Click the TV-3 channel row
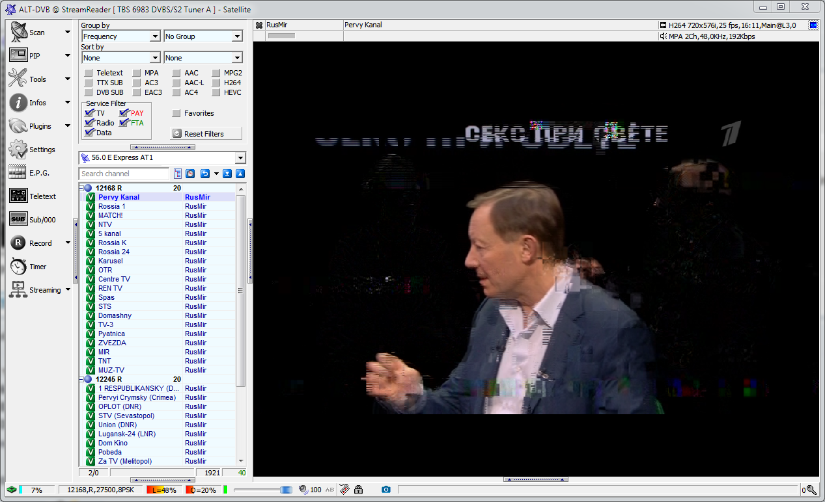Image resolution: width=825 pixels, height=502 pixels. (x=157, y=324)
